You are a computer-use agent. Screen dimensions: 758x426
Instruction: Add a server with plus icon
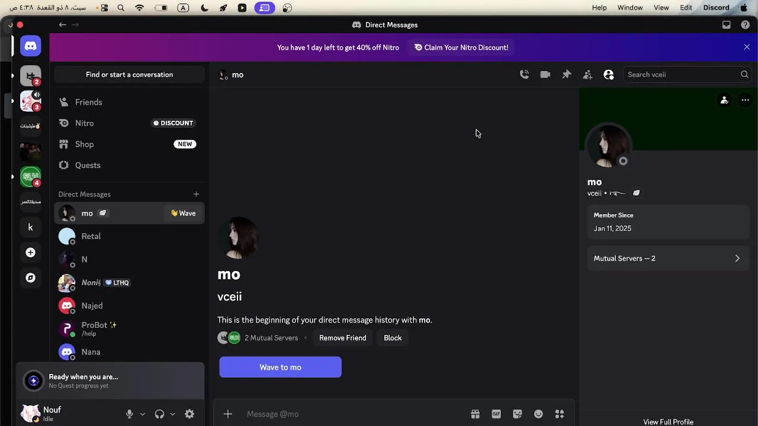[31, 253]
